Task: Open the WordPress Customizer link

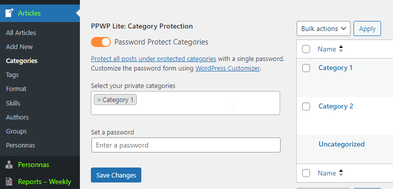Action: tap(228, 68)
